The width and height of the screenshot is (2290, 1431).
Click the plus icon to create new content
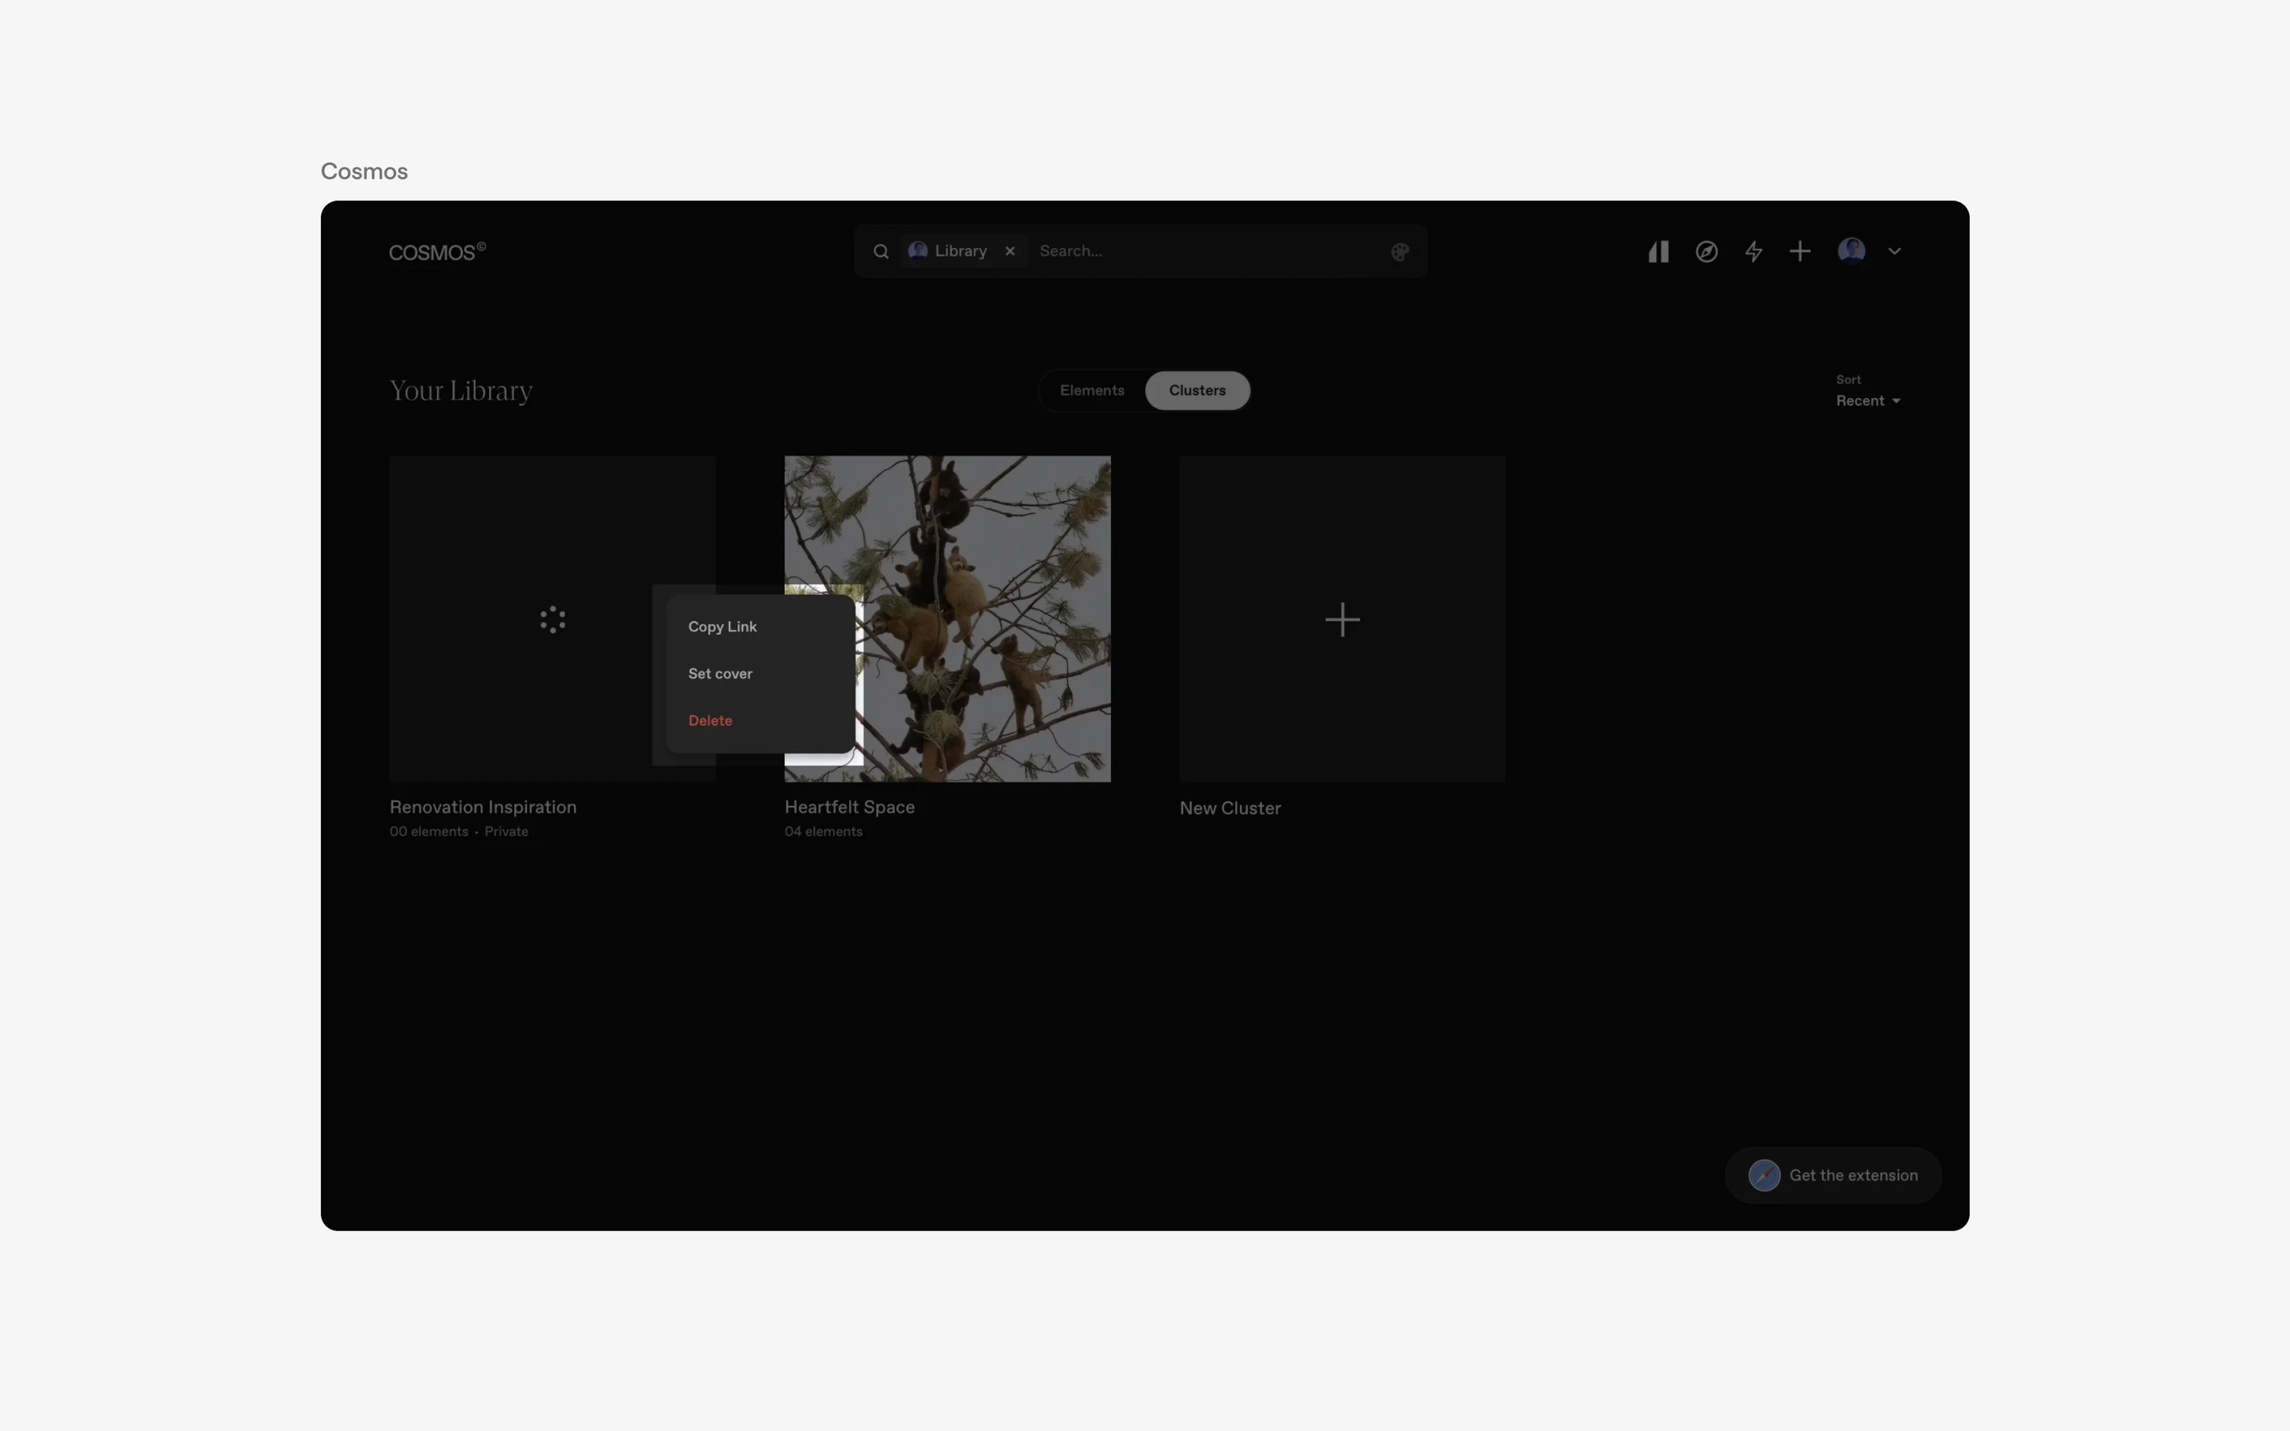tap(1800, 251)
